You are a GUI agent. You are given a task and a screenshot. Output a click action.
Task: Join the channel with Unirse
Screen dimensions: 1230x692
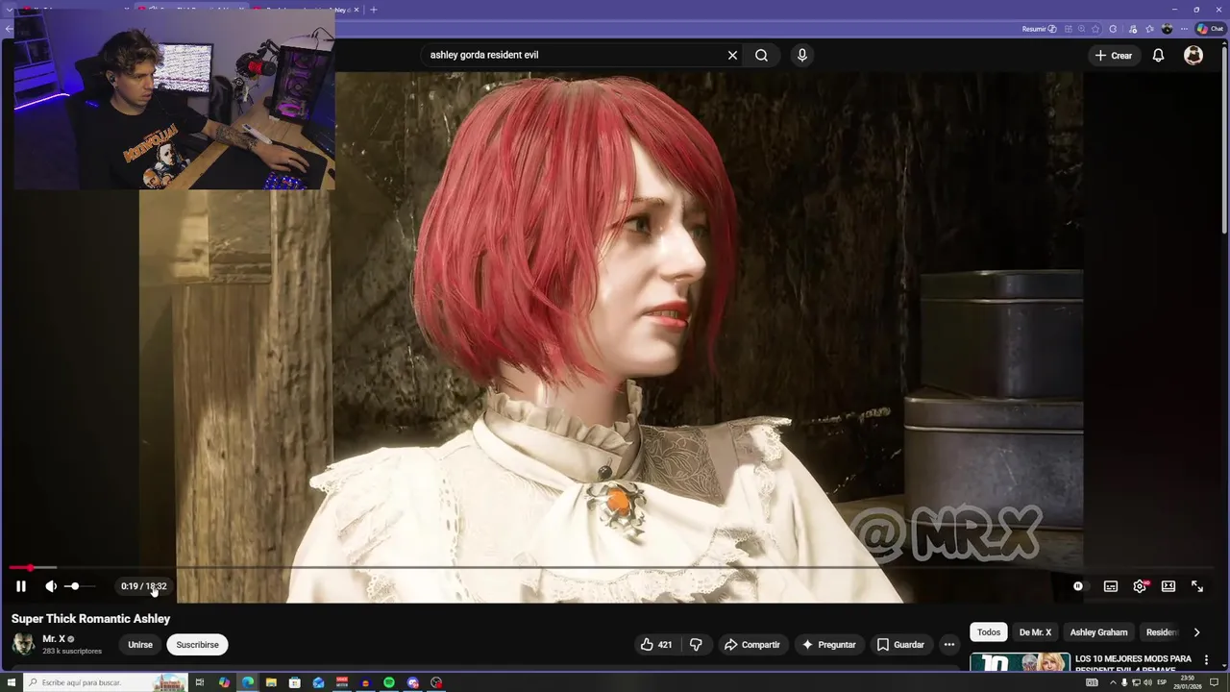pyautogui.click(x=140, y=645)
